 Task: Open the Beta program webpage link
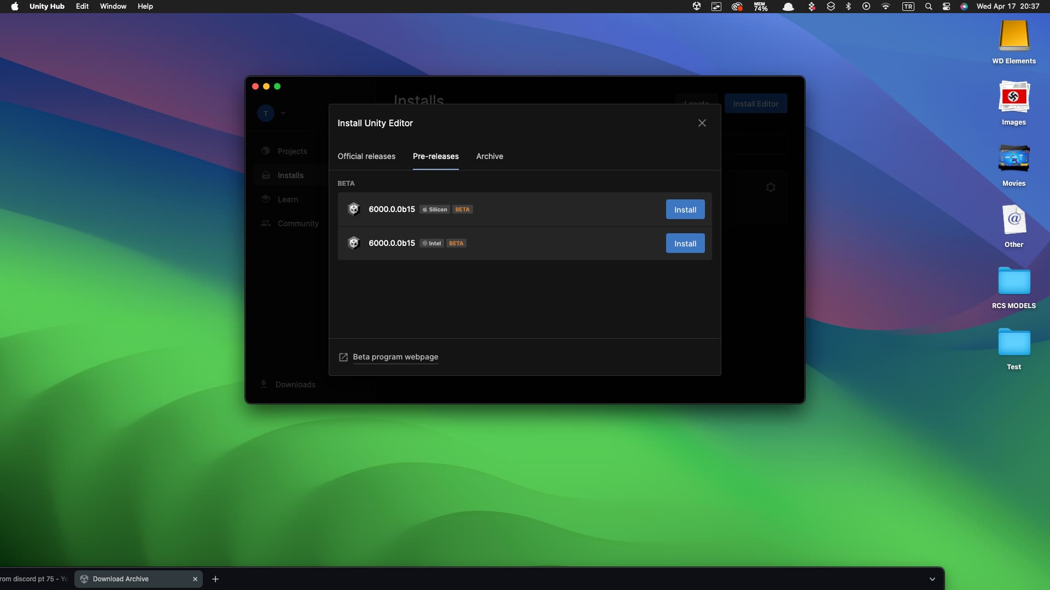pos(395,357)
